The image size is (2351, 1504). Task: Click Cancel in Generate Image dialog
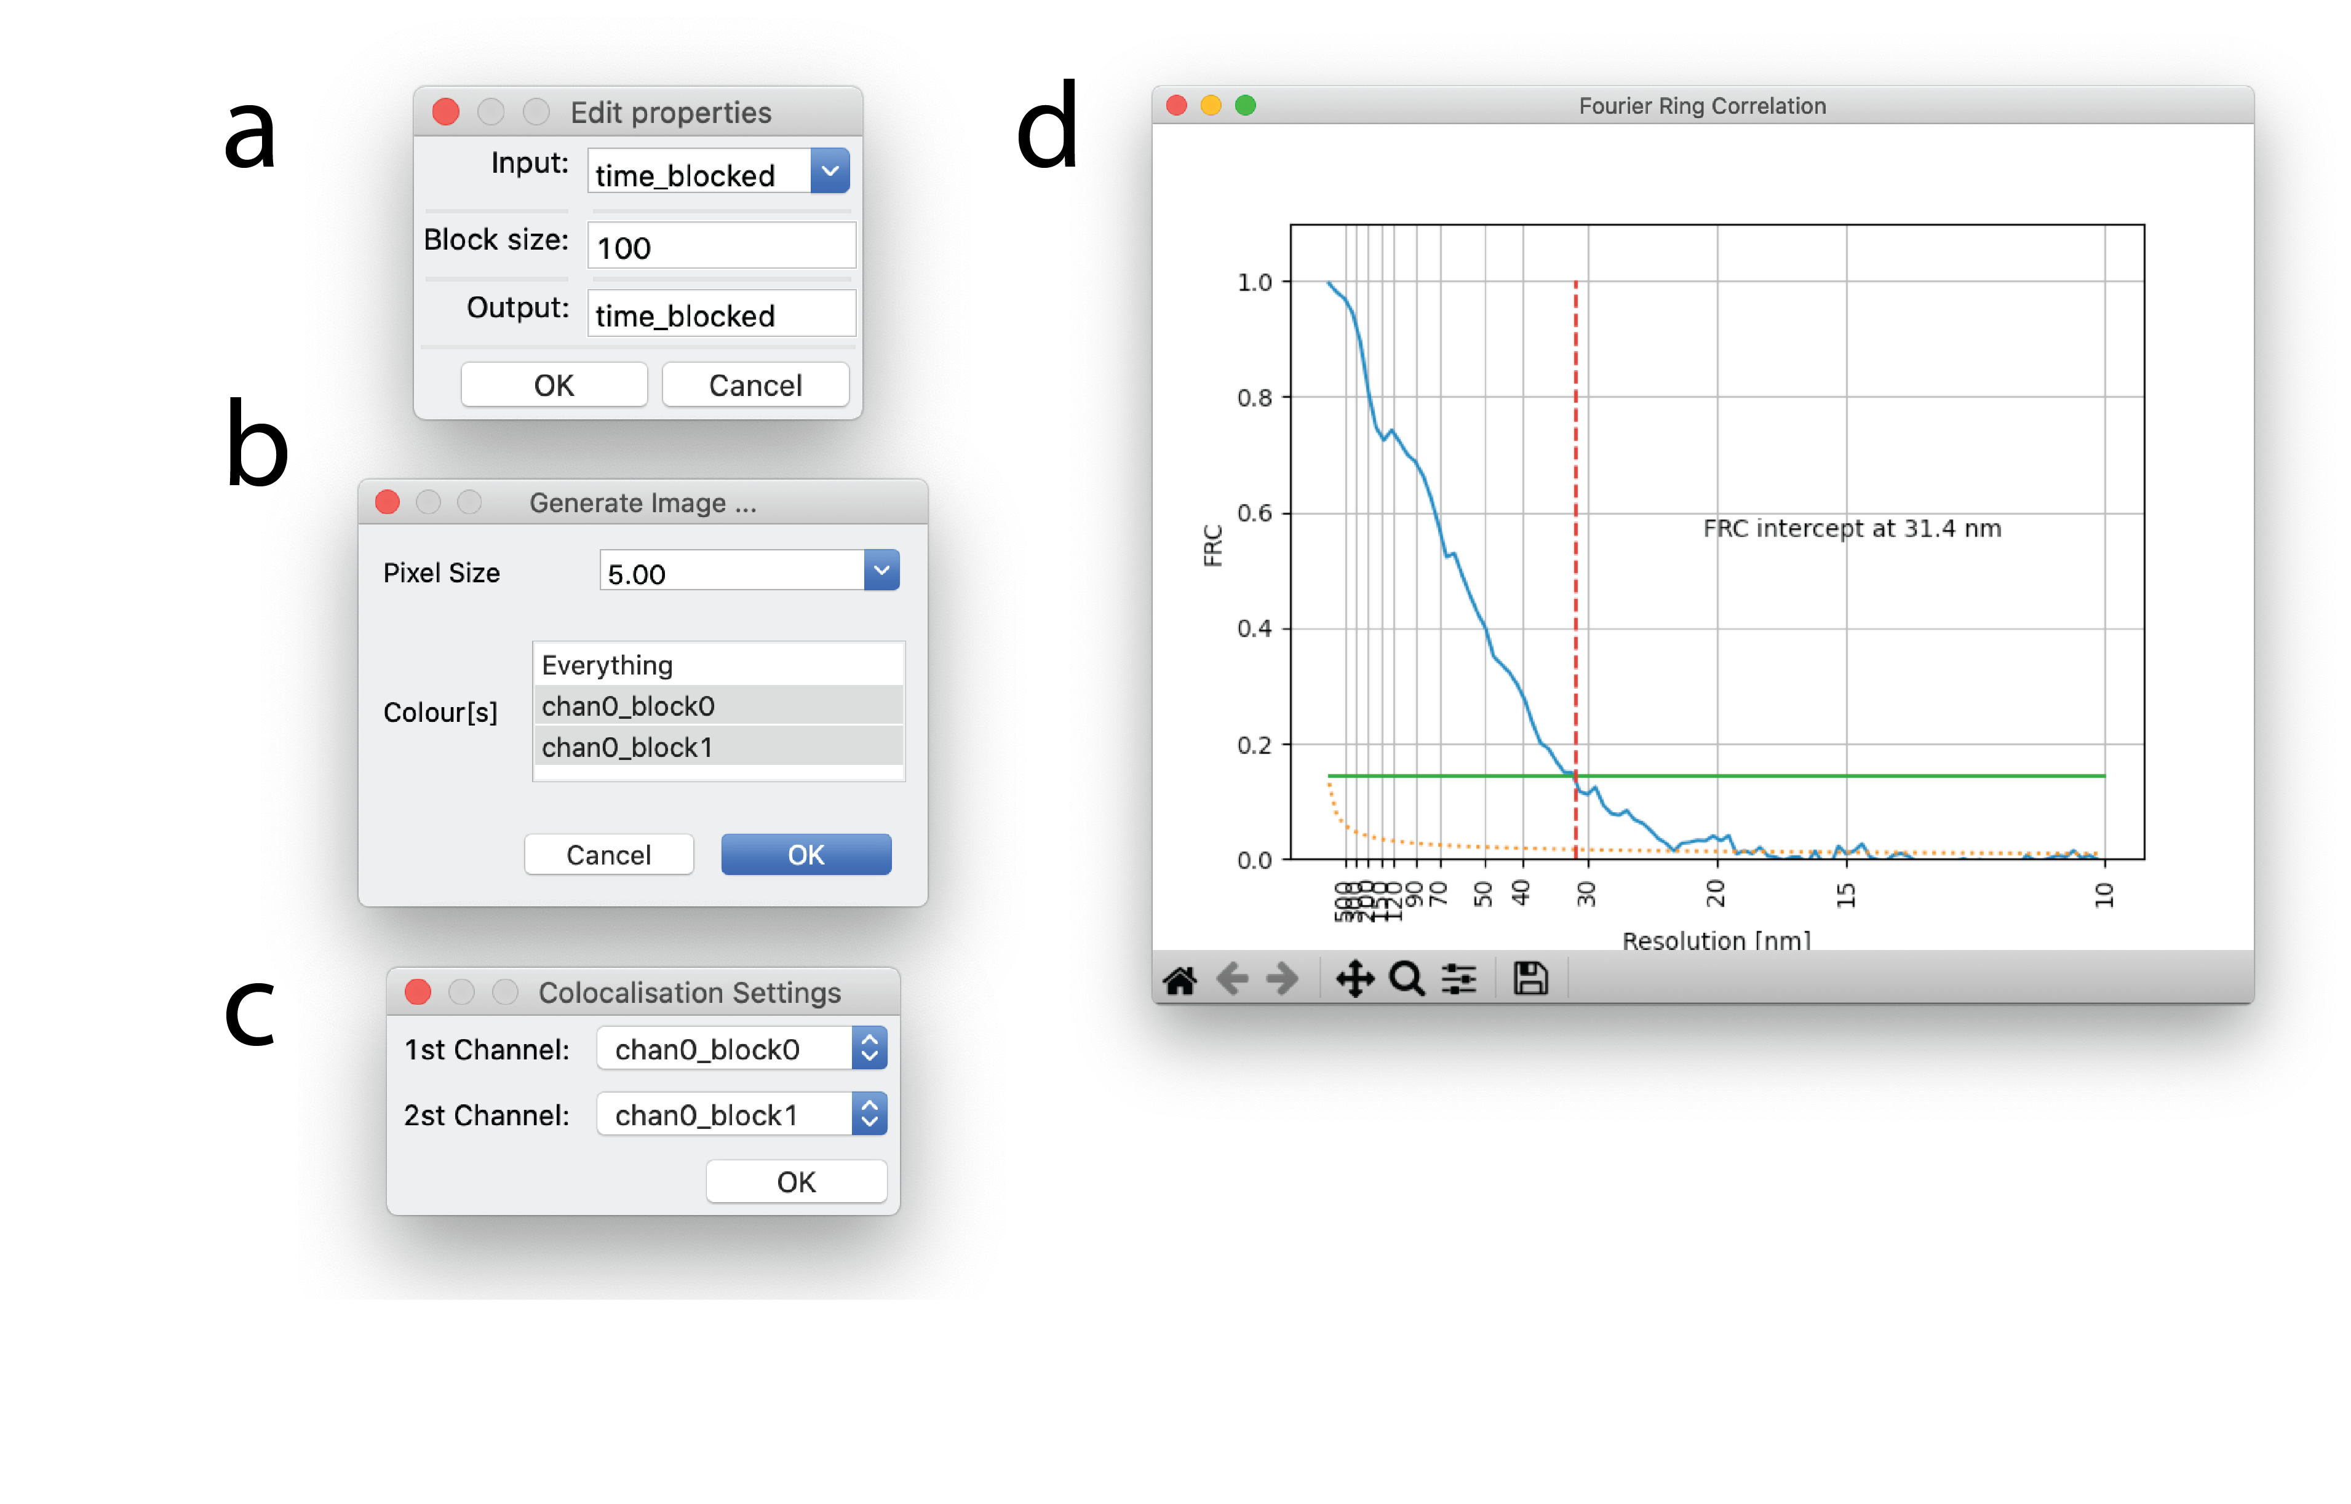(608, 855)
